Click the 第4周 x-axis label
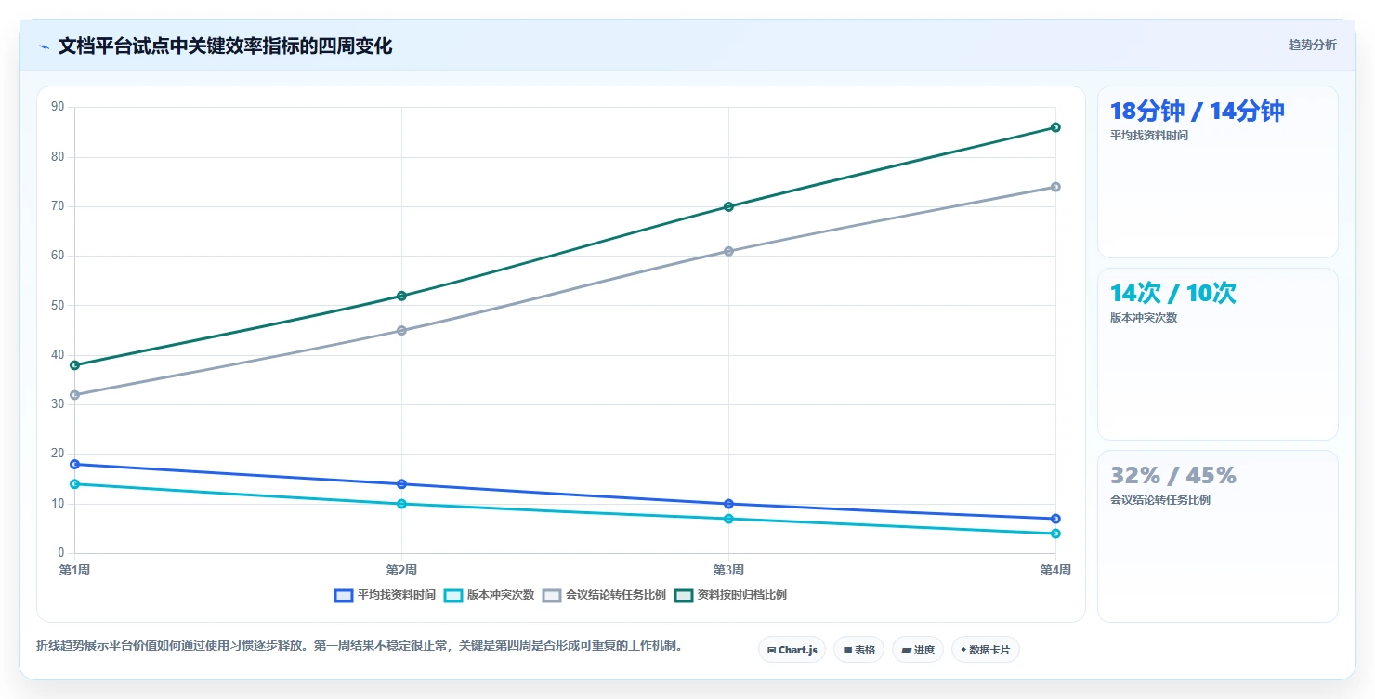This screenshot has width=1375, height=699. pos(1055,570)
